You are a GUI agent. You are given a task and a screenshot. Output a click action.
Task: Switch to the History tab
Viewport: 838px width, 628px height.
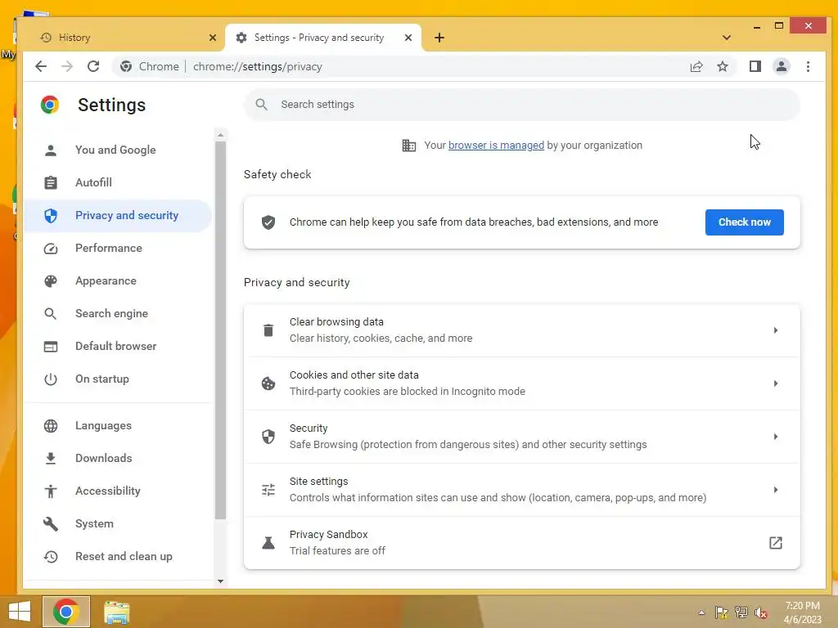pyautogui.click(x=124, y=38)
